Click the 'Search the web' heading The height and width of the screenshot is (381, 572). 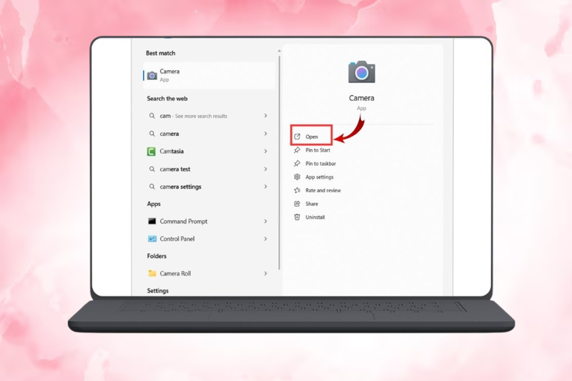point(167,99)
